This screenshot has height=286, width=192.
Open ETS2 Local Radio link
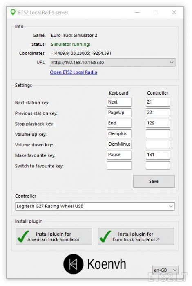click(x=74, y=72)
